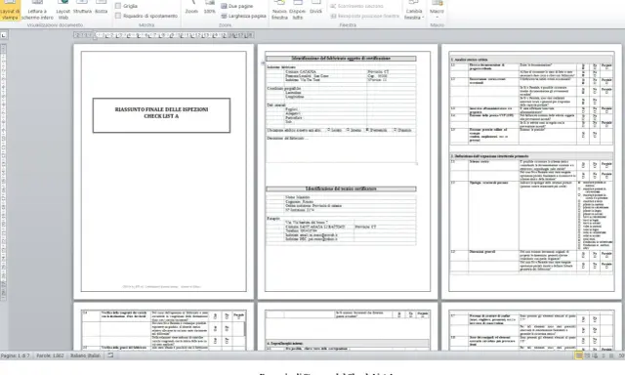Switch to Layout Web view
625x375 pixels.
pyautogui.click(x=62, y=10)
